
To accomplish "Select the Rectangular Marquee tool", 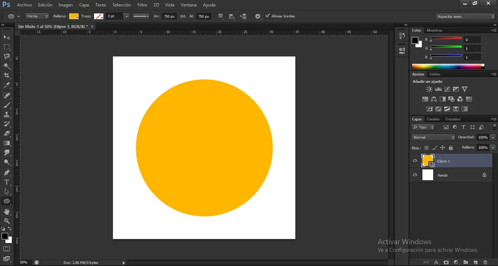I will coord(7,47).
